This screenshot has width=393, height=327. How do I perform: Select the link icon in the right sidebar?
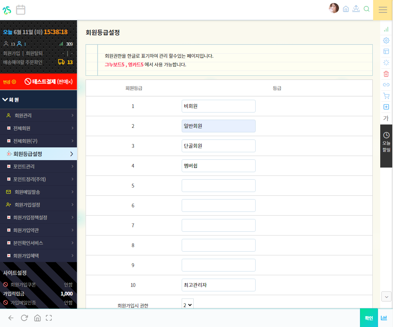click(386, 85)
